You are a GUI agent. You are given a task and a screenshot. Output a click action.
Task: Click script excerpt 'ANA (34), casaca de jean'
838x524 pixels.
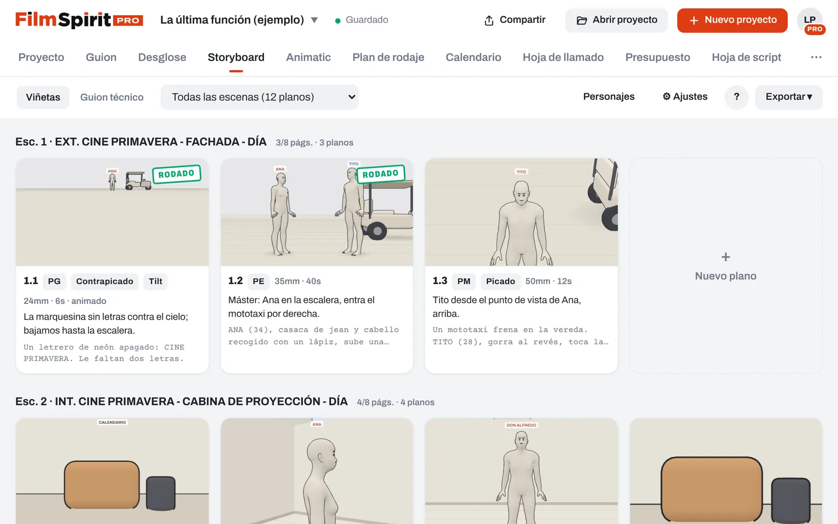point(314,335)
